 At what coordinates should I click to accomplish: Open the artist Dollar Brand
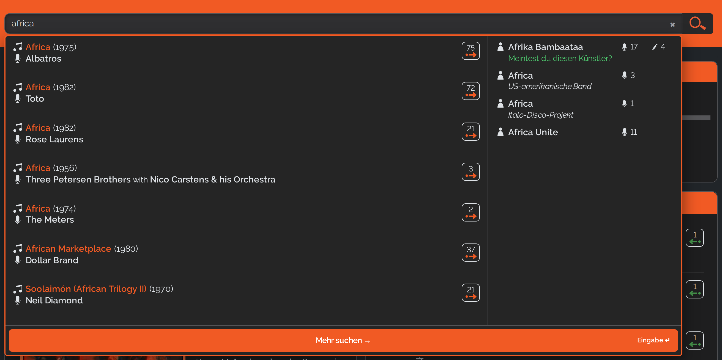52,260
